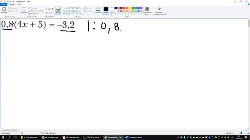The image size is (250, 140).
Task: Click the Undo arrow in quick access toolbar
Action: click(x=8, y=2)
